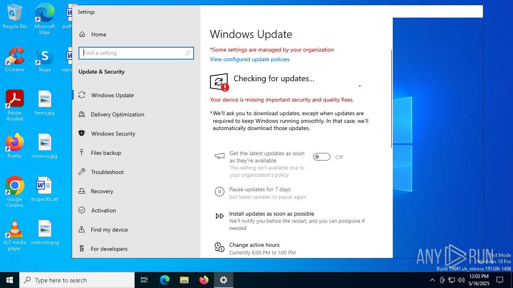Click the Settings page vertical scrollbar
Viewport: 513px width, 288px height.
pos(392,99)
